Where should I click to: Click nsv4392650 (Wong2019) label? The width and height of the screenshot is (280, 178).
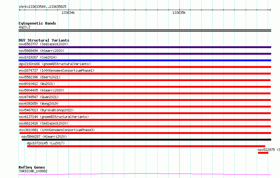click(x=39, y=103)
